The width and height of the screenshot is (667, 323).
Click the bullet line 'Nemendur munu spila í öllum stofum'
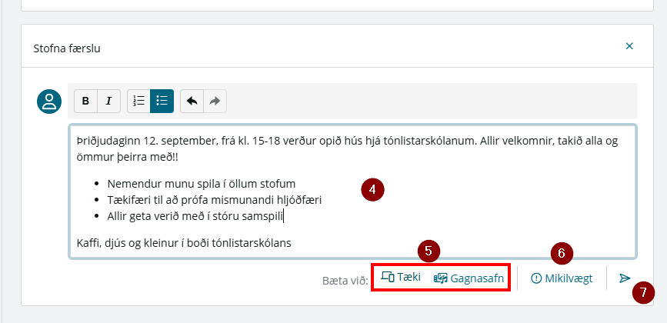(202, 184)
